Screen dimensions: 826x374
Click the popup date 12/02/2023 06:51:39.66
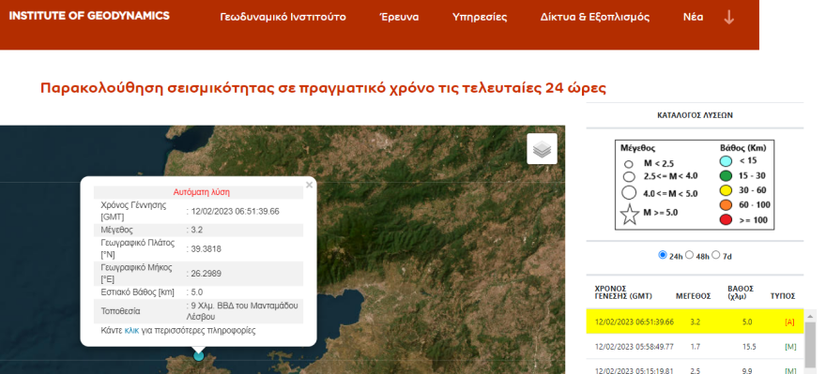point(235,211)
